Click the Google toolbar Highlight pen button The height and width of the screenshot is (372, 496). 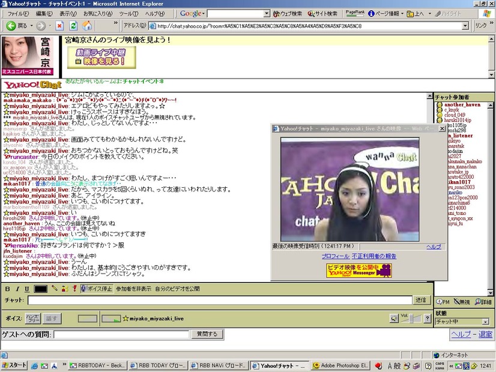(448, 14)
